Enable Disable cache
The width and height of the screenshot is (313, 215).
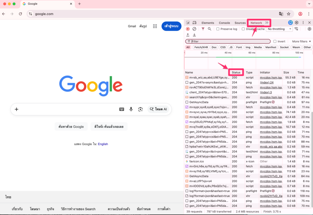(x=242, y=29)
